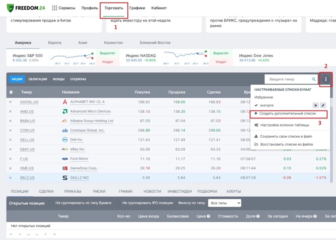Click NASDAQ Упадет button

click(221, 62)
